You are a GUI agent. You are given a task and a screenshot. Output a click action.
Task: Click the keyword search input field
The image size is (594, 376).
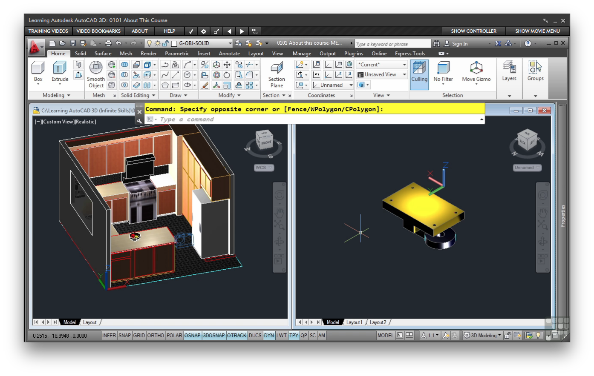(392, 44)
